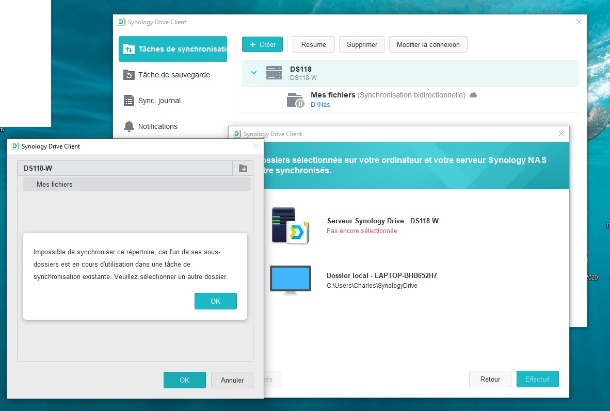
Task: Click the Synology Drive logo in main window title bar
Action: (121, 22)
